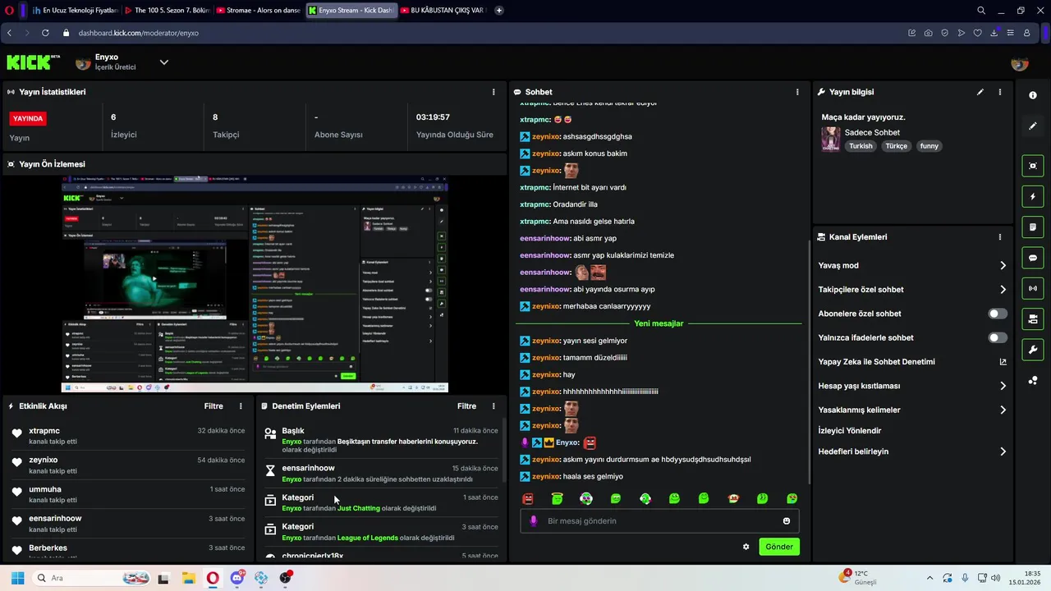Switch to En Ucuz Teknoloji Fiyatları tab

pyautogui.click(x=74, y=11)
